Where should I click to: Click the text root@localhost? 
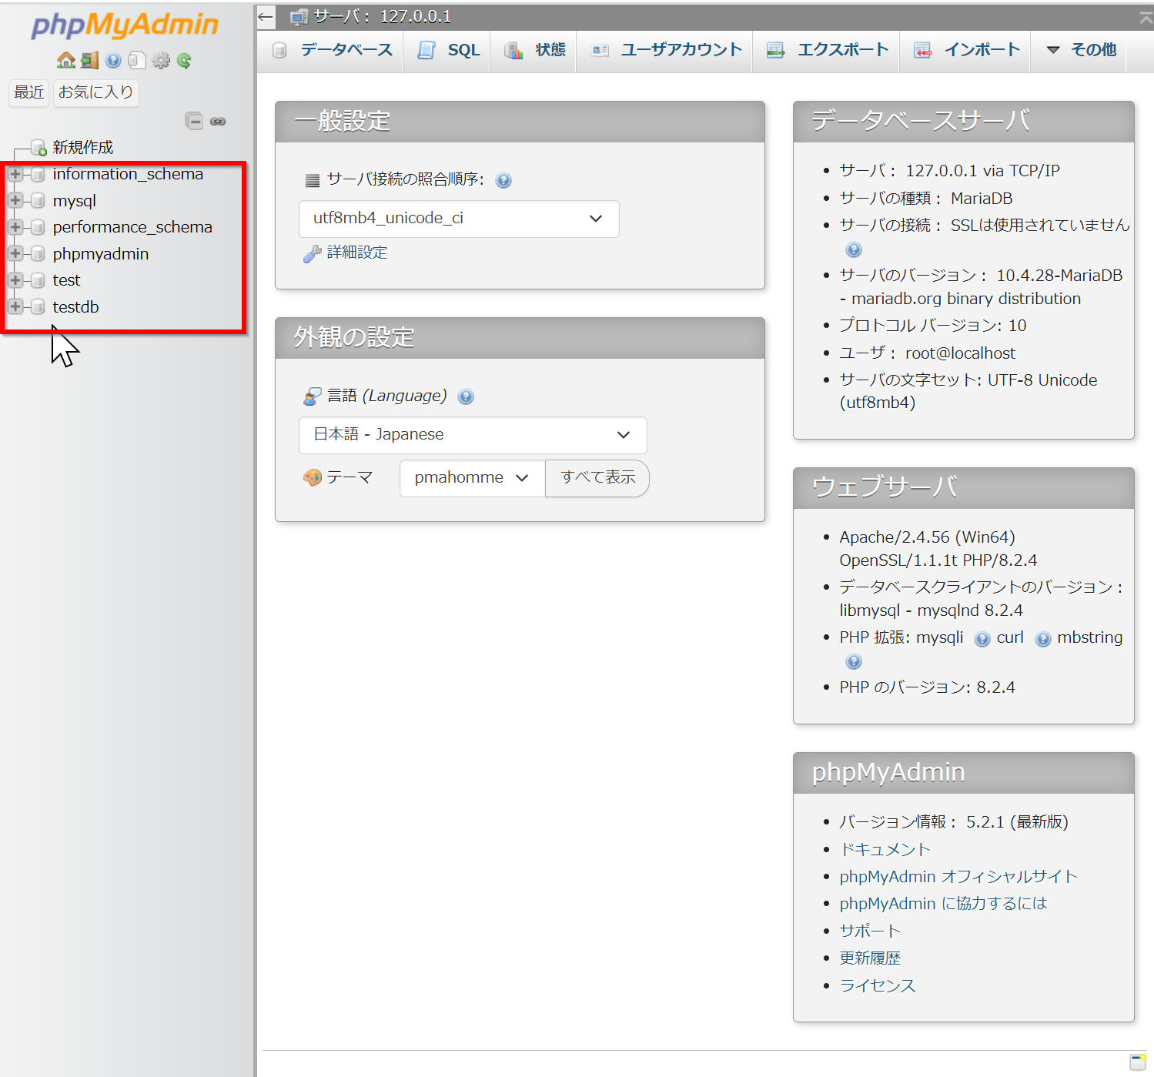coord(960,353)
